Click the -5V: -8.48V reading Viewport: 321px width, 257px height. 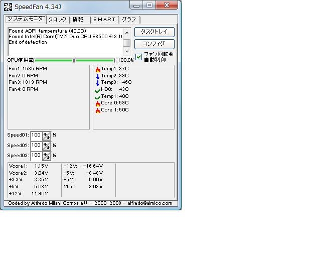(x=83, y=173)
